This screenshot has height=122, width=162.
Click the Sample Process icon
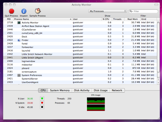pyautogui.click(x=38, y=11)
